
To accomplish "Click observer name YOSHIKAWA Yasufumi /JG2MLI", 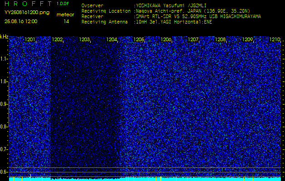I will tap(171, 5).
